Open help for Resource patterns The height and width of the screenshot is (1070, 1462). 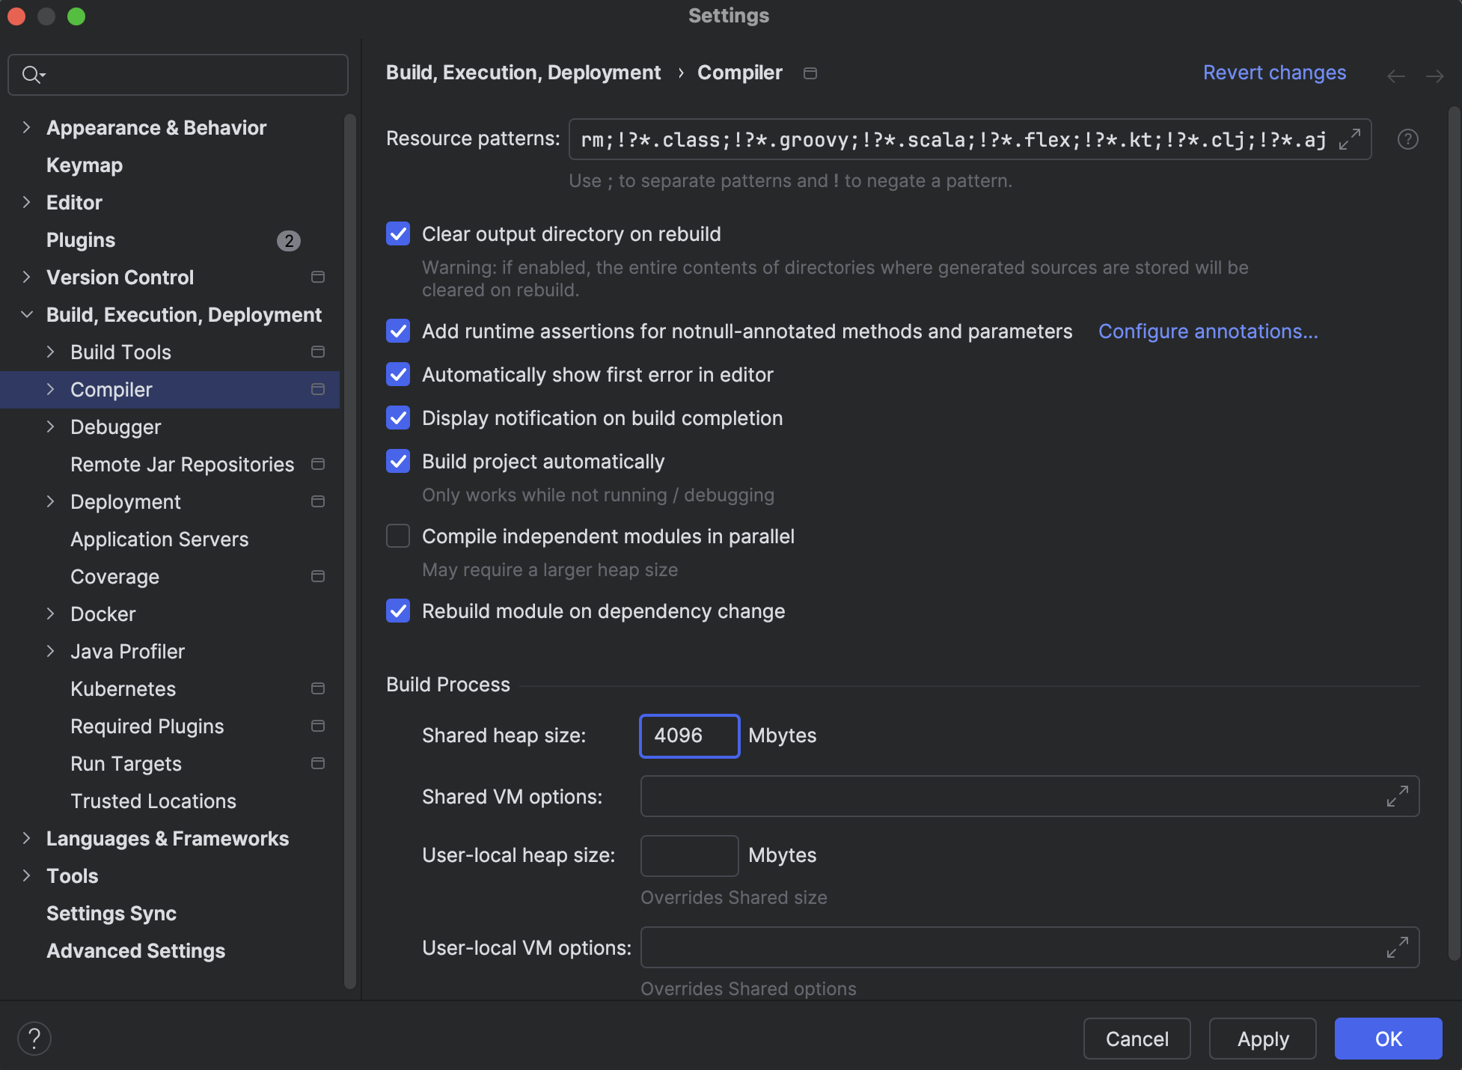coord(1407,139)
